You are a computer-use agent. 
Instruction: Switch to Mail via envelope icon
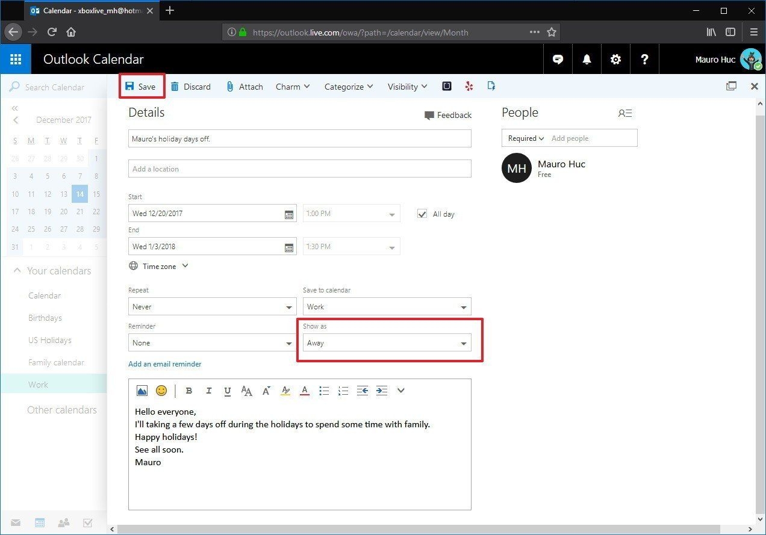[x=16, y=522]
